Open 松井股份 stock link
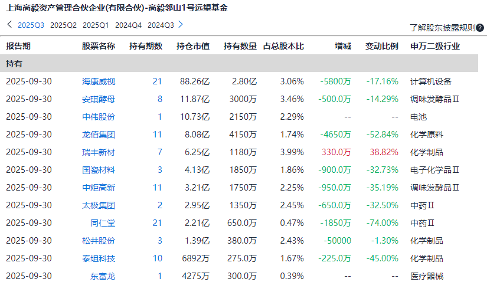The width and height of the screenshot is (487, 282). tap(99, 241)
